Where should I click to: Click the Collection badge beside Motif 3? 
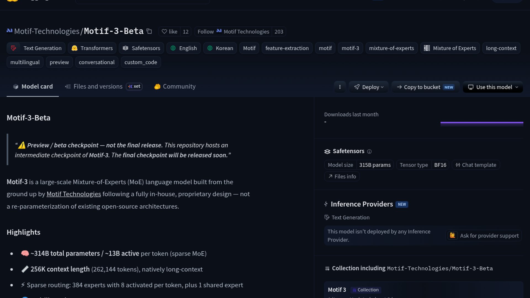pos(366,290)
